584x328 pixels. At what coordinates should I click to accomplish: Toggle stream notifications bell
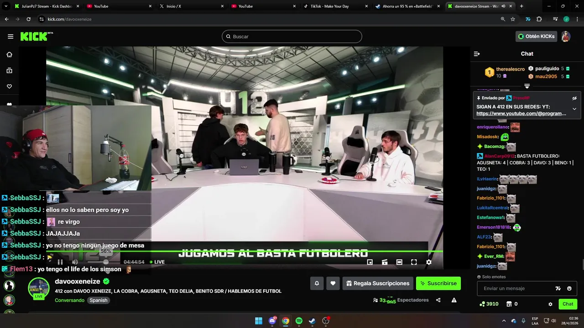pyautogui.click(x=317, y=283)
